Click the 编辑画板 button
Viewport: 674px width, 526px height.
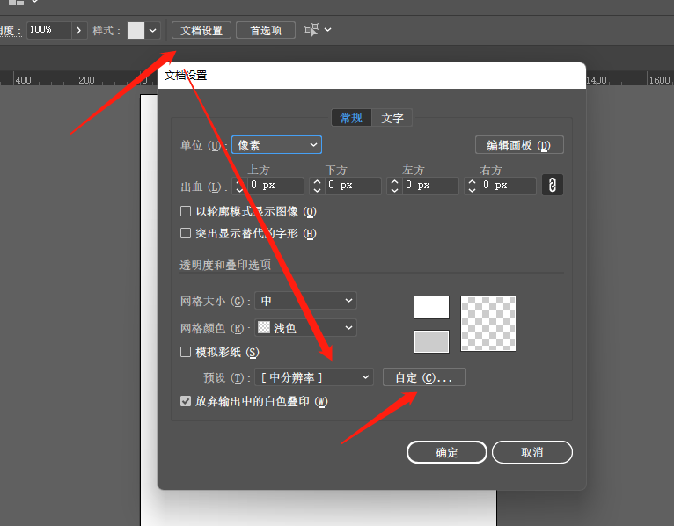point(519,145)
